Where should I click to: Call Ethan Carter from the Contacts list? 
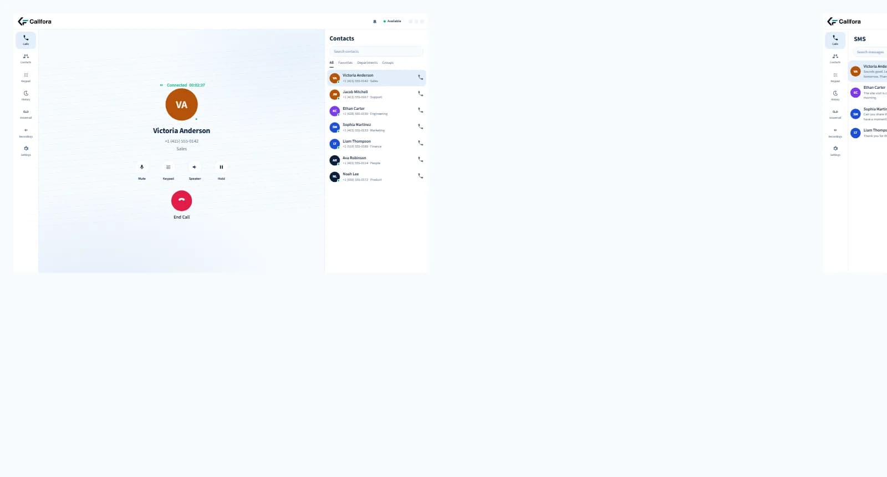pyautogui.click(x=420, y=110)
